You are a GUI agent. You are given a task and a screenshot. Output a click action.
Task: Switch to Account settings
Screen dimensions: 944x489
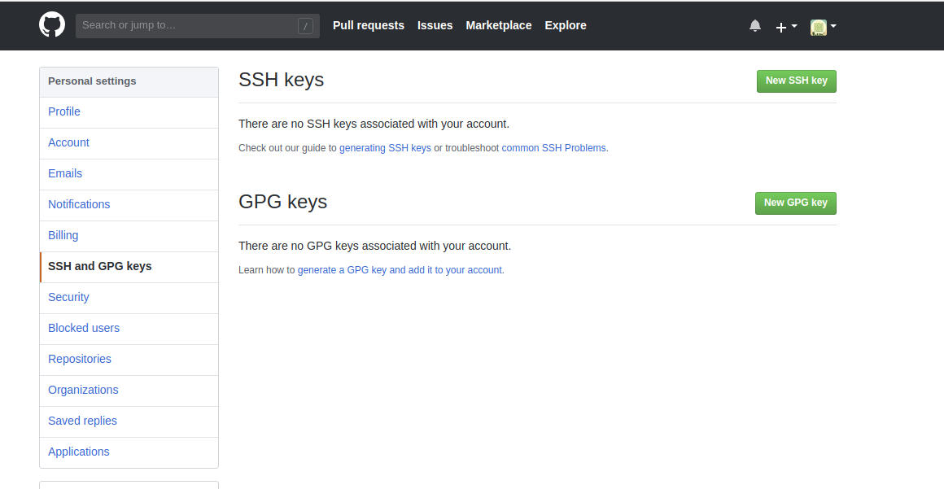[x=68, y=142]
